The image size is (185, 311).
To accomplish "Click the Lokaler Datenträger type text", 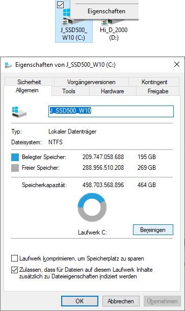I will 72,132.
